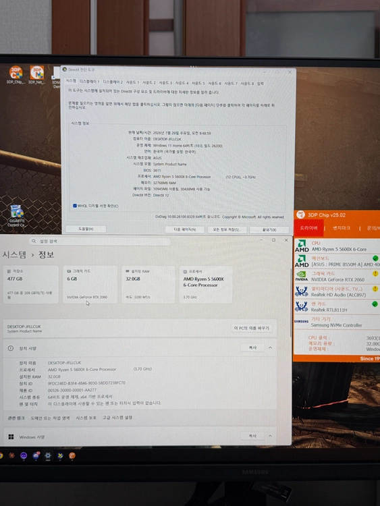
Task: Click the search magnifier in Settings search box
Action: [34, 241]
